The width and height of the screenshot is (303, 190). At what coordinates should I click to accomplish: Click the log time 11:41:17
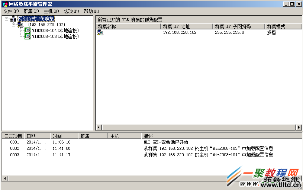[61, 155]
